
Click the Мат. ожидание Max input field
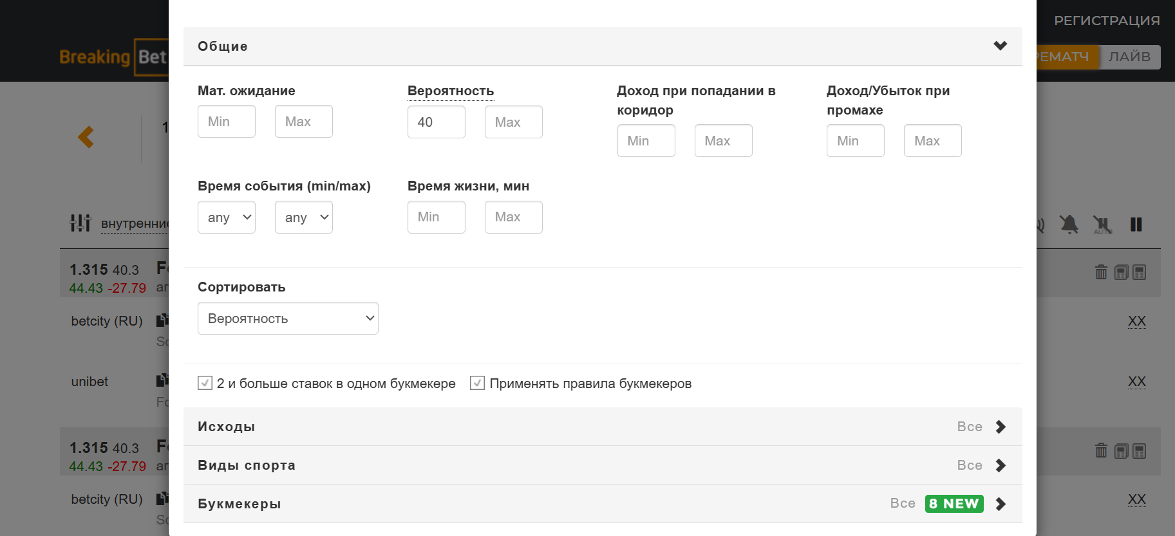pos(303,122)
